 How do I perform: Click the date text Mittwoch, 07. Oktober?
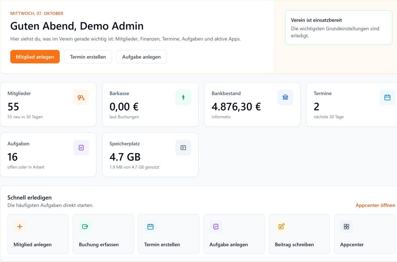pyautogui.click(x=37, y=13)
